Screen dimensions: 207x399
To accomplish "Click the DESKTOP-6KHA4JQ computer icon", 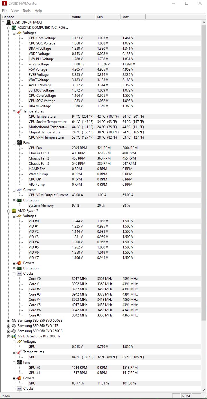I will click(x=8, y=22).
